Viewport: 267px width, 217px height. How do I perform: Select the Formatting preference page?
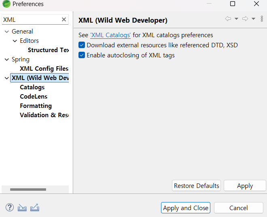pyautogui.click(x=36, y=106)
